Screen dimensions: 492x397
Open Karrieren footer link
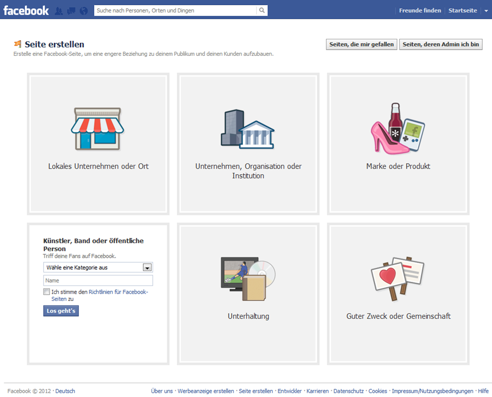(x=317, y=391)
